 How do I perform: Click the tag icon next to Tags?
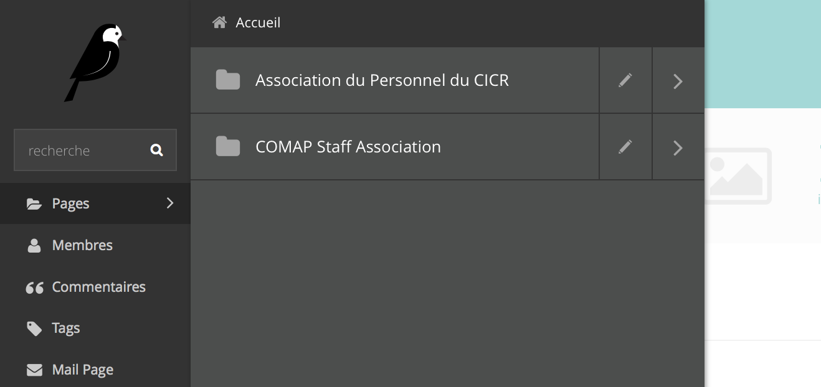pyautogui.click(x=34, y=329)
